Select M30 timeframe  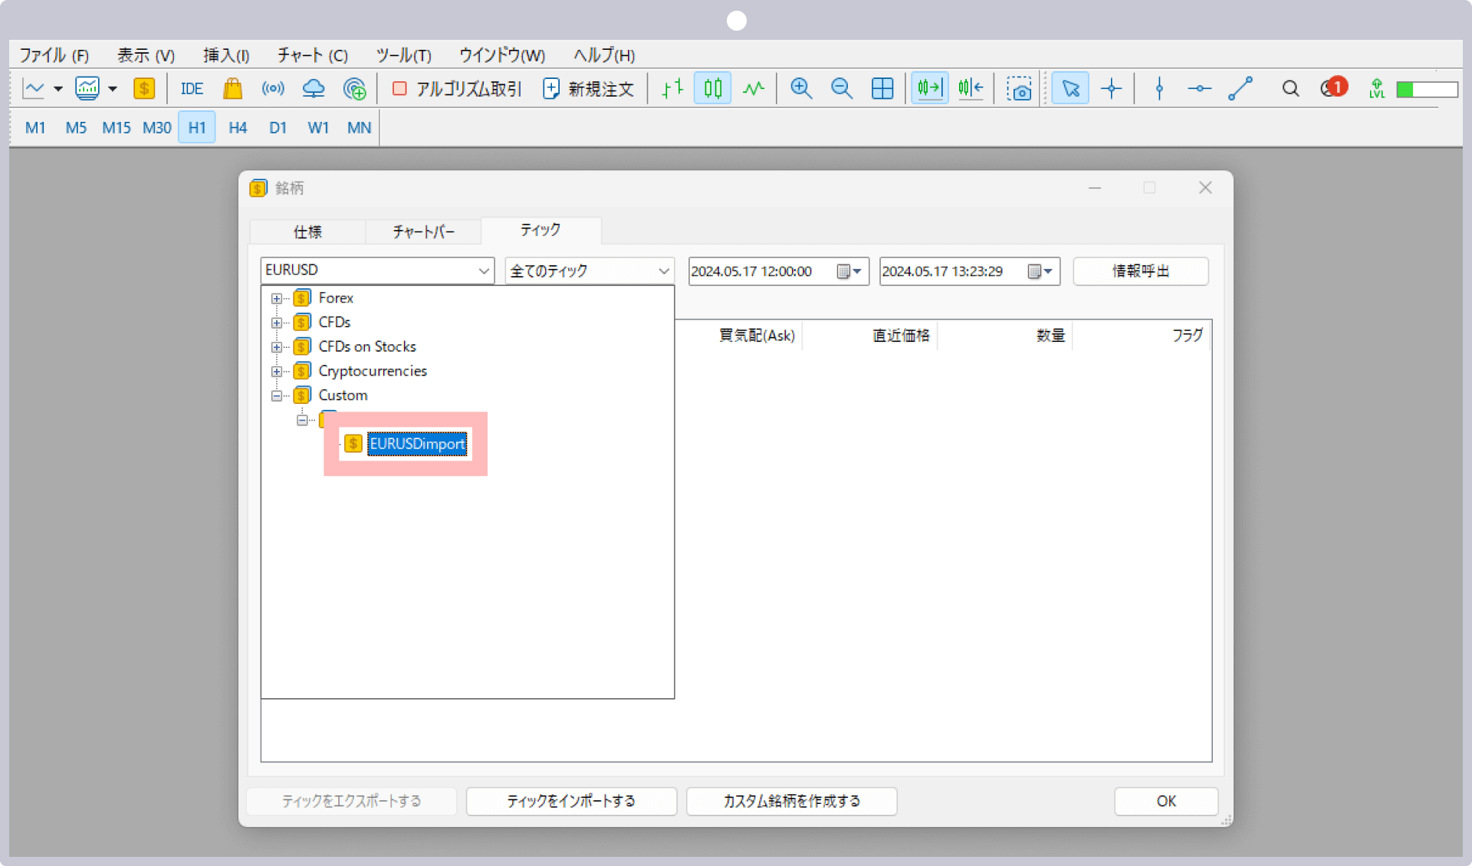pos(156,128)
